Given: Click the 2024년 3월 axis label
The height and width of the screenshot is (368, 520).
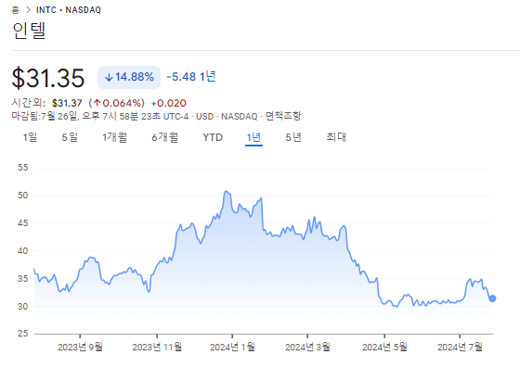Looking at the screenshot, I should pyautogui.click(x=307, y=347).
